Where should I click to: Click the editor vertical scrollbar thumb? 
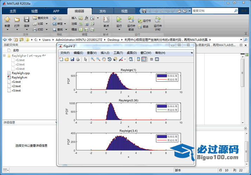coord(243,73)
